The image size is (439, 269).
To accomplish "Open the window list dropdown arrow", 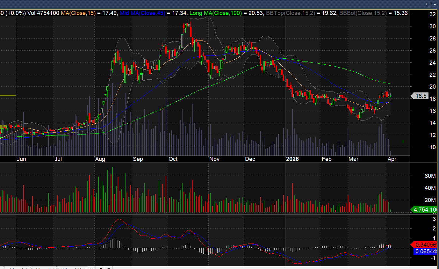I will tap(435, 4).
